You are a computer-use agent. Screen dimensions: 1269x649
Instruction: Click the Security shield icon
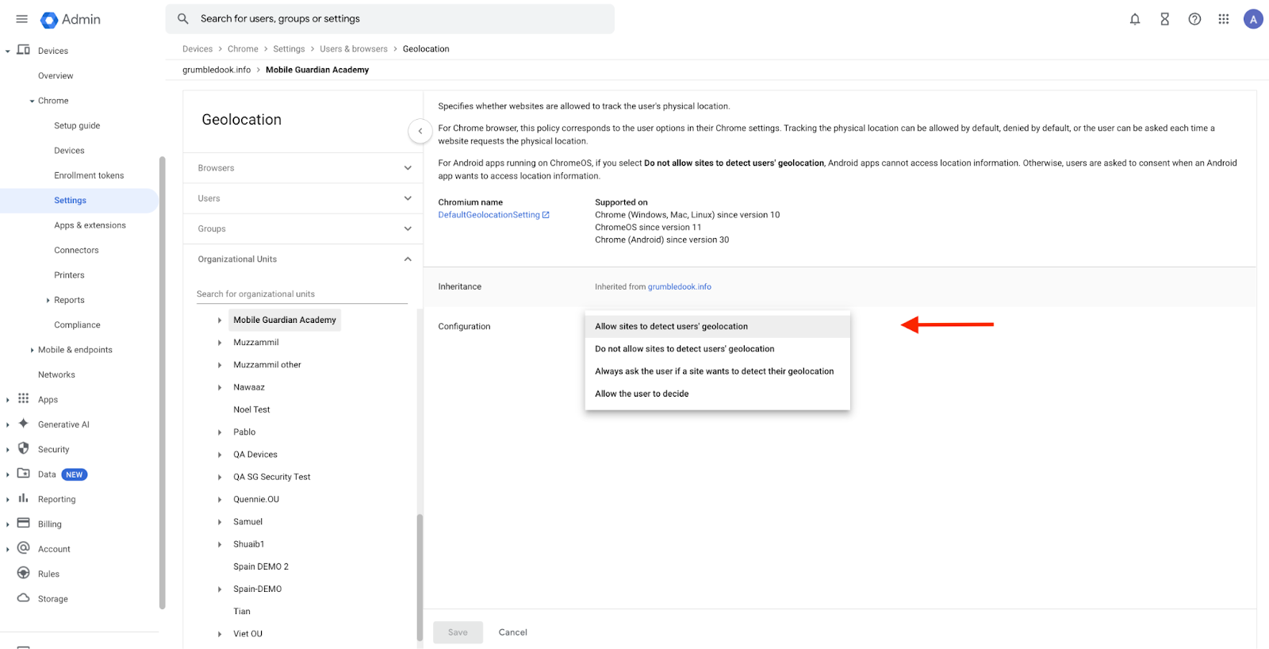[x=24, y=448]
